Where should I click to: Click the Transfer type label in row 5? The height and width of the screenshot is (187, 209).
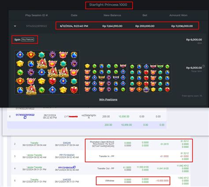point(34,180)
